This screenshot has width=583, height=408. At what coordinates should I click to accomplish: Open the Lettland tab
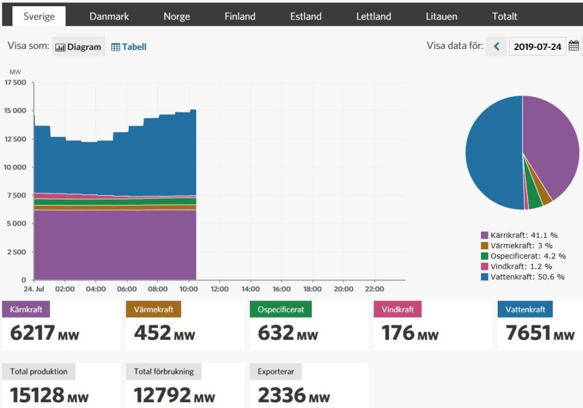click(373, 17)
